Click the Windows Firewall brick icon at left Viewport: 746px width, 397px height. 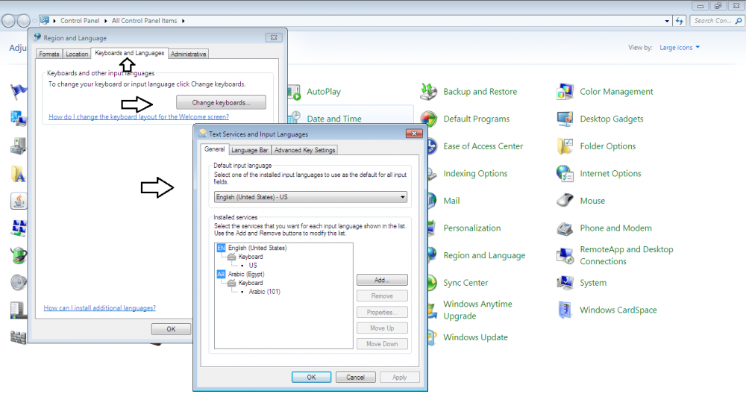pyautogui.click(x=19, y=337)
